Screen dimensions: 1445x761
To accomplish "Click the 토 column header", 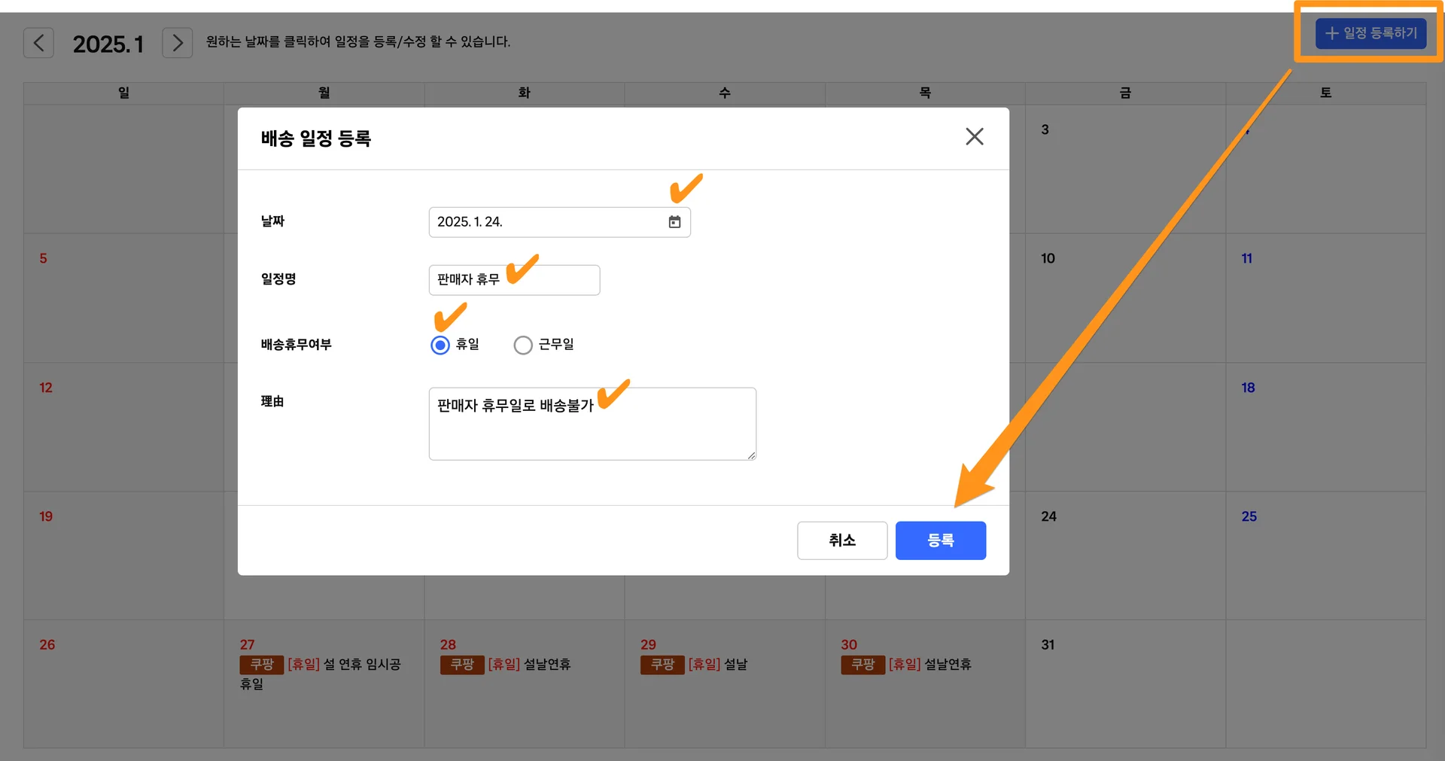I will [1325, 93].
